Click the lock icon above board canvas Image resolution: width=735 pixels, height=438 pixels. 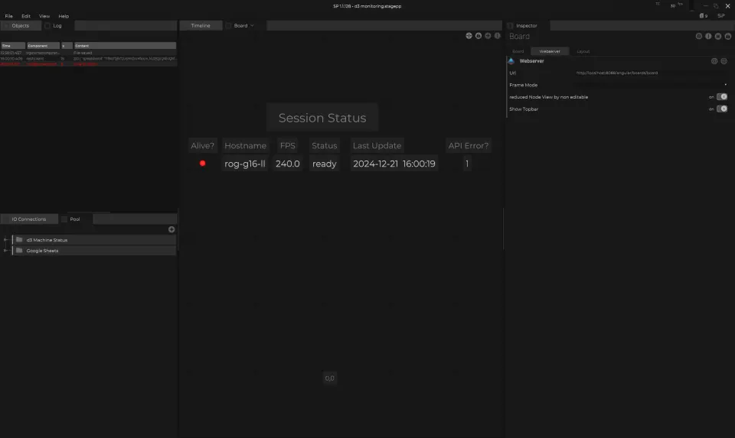tap(478, 36)
